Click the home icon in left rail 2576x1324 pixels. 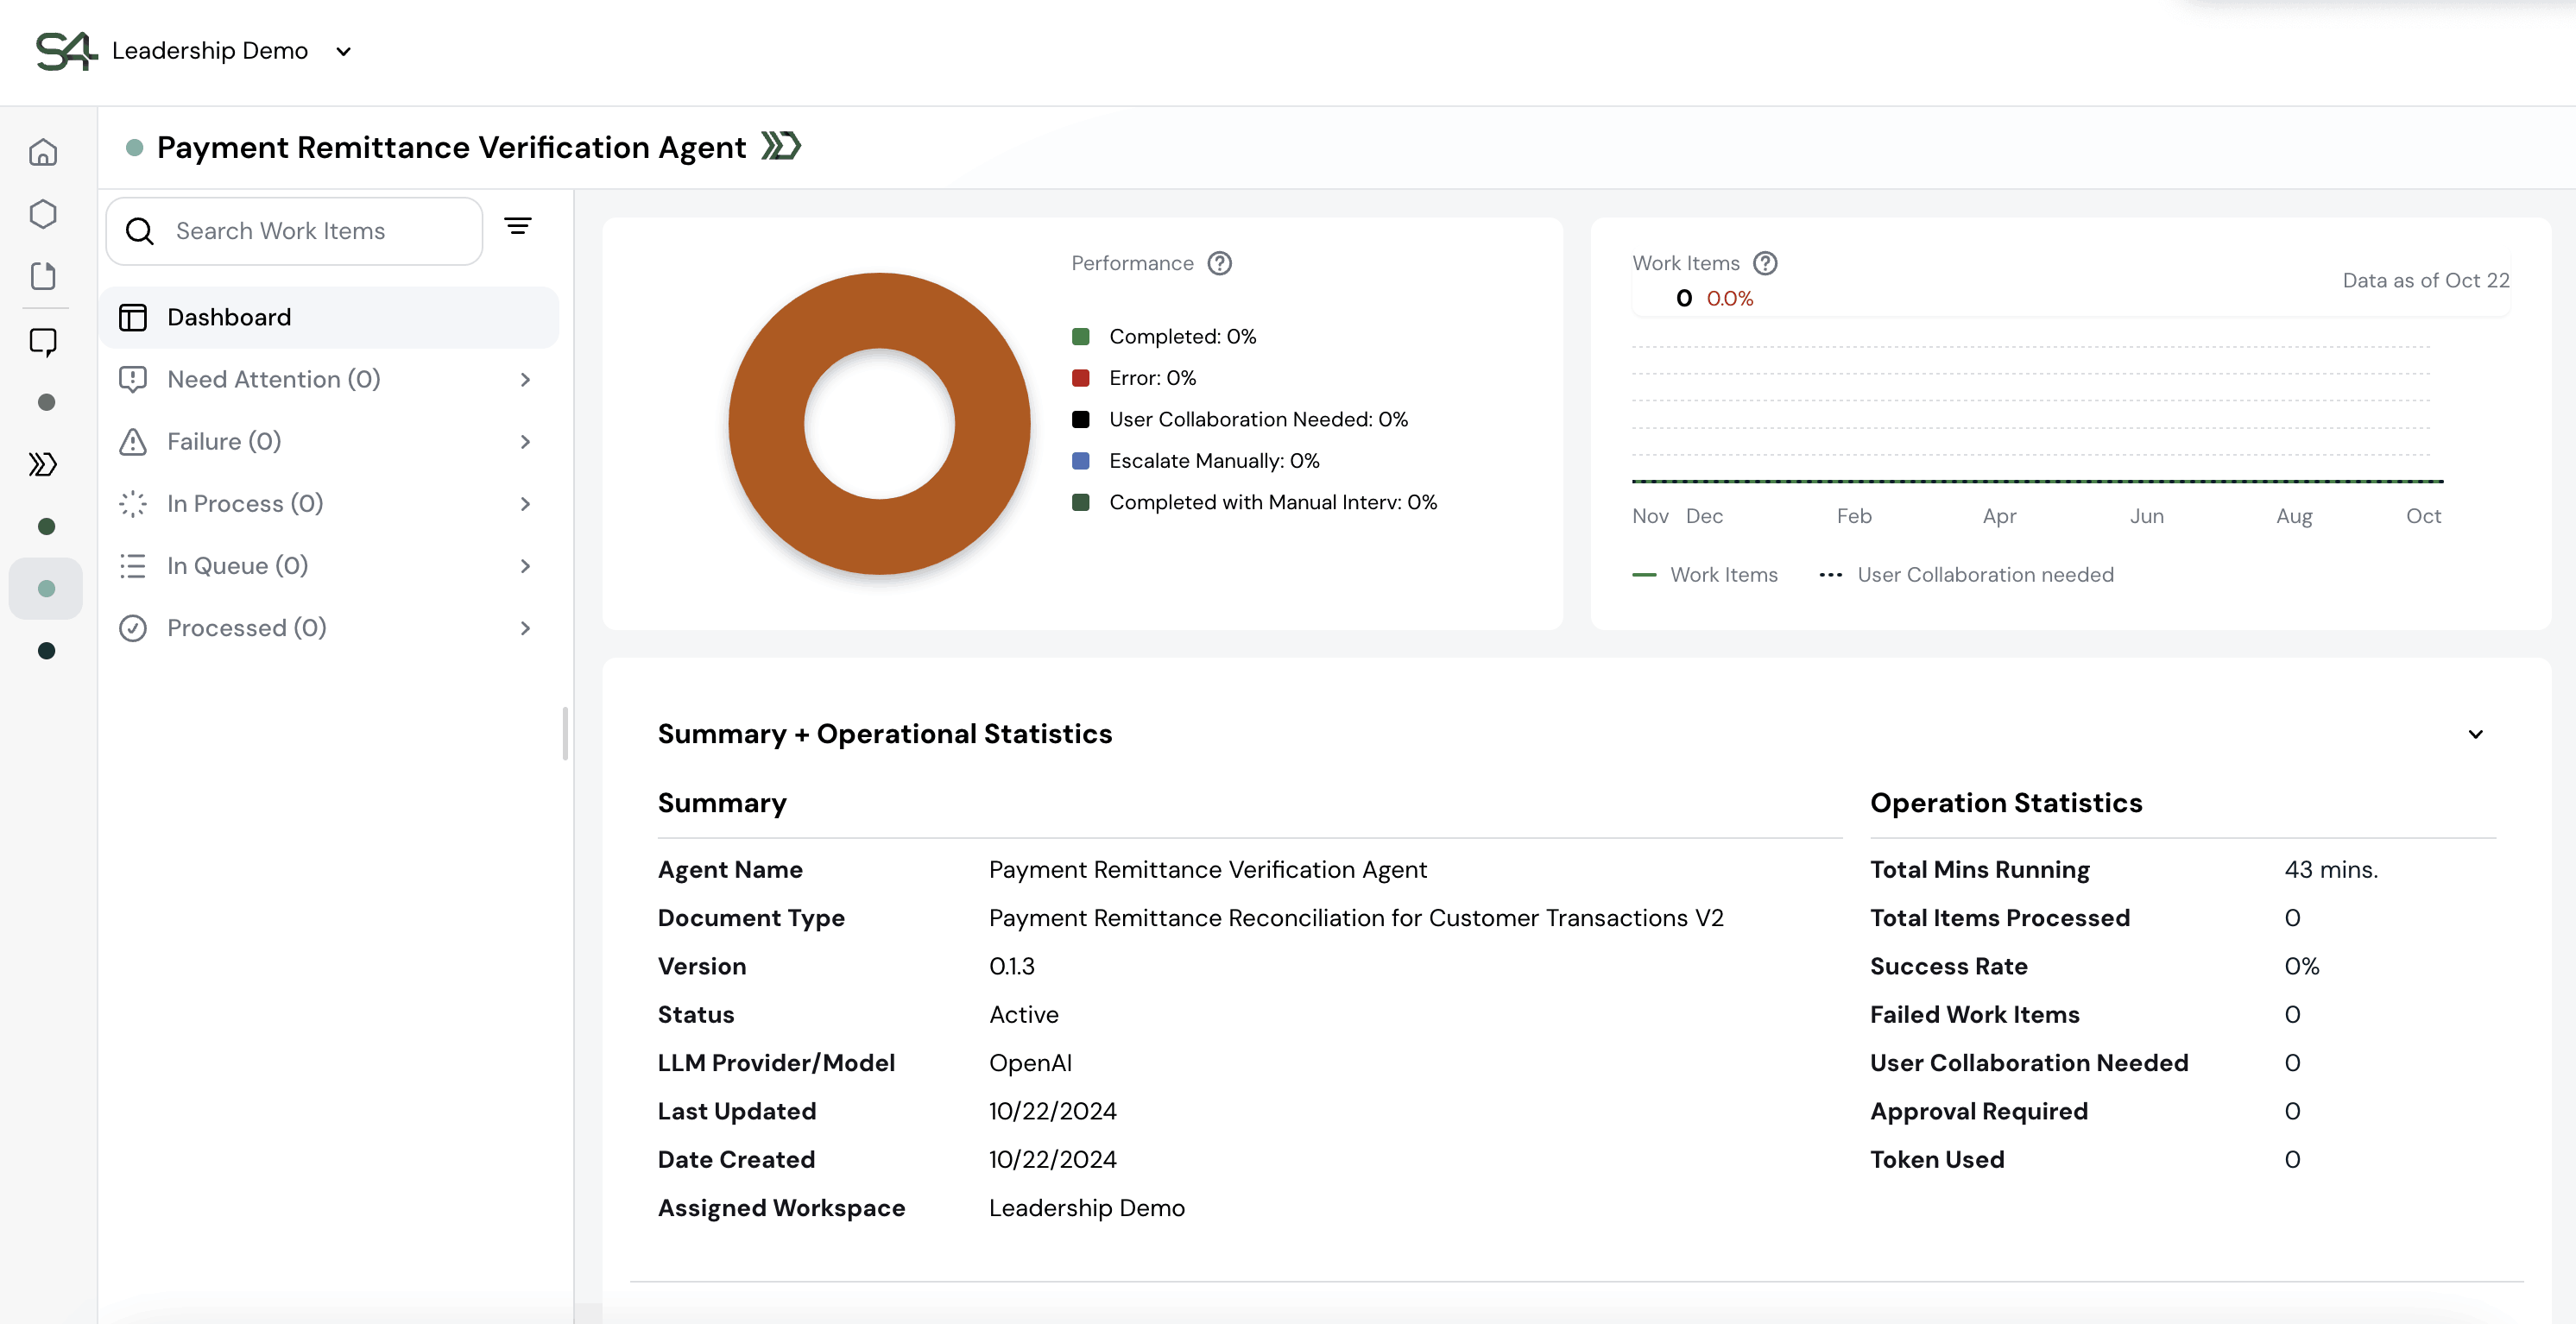pos(43,153)
